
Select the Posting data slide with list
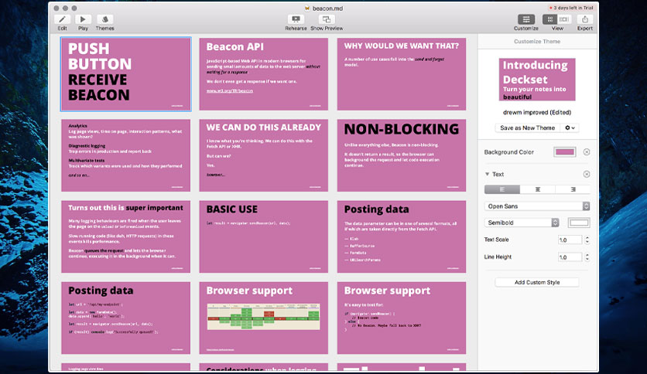click(402, 236)
